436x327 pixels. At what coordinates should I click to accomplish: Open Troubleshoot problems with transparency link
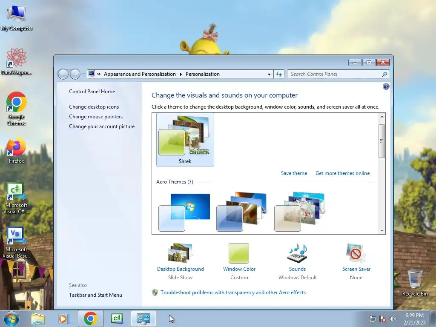pyautogui.click(x=233, y=293)
